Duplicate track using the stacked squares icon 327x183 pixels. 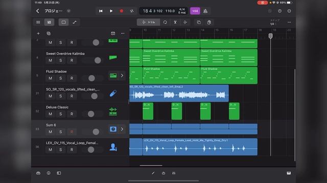(x=49, y=34)
